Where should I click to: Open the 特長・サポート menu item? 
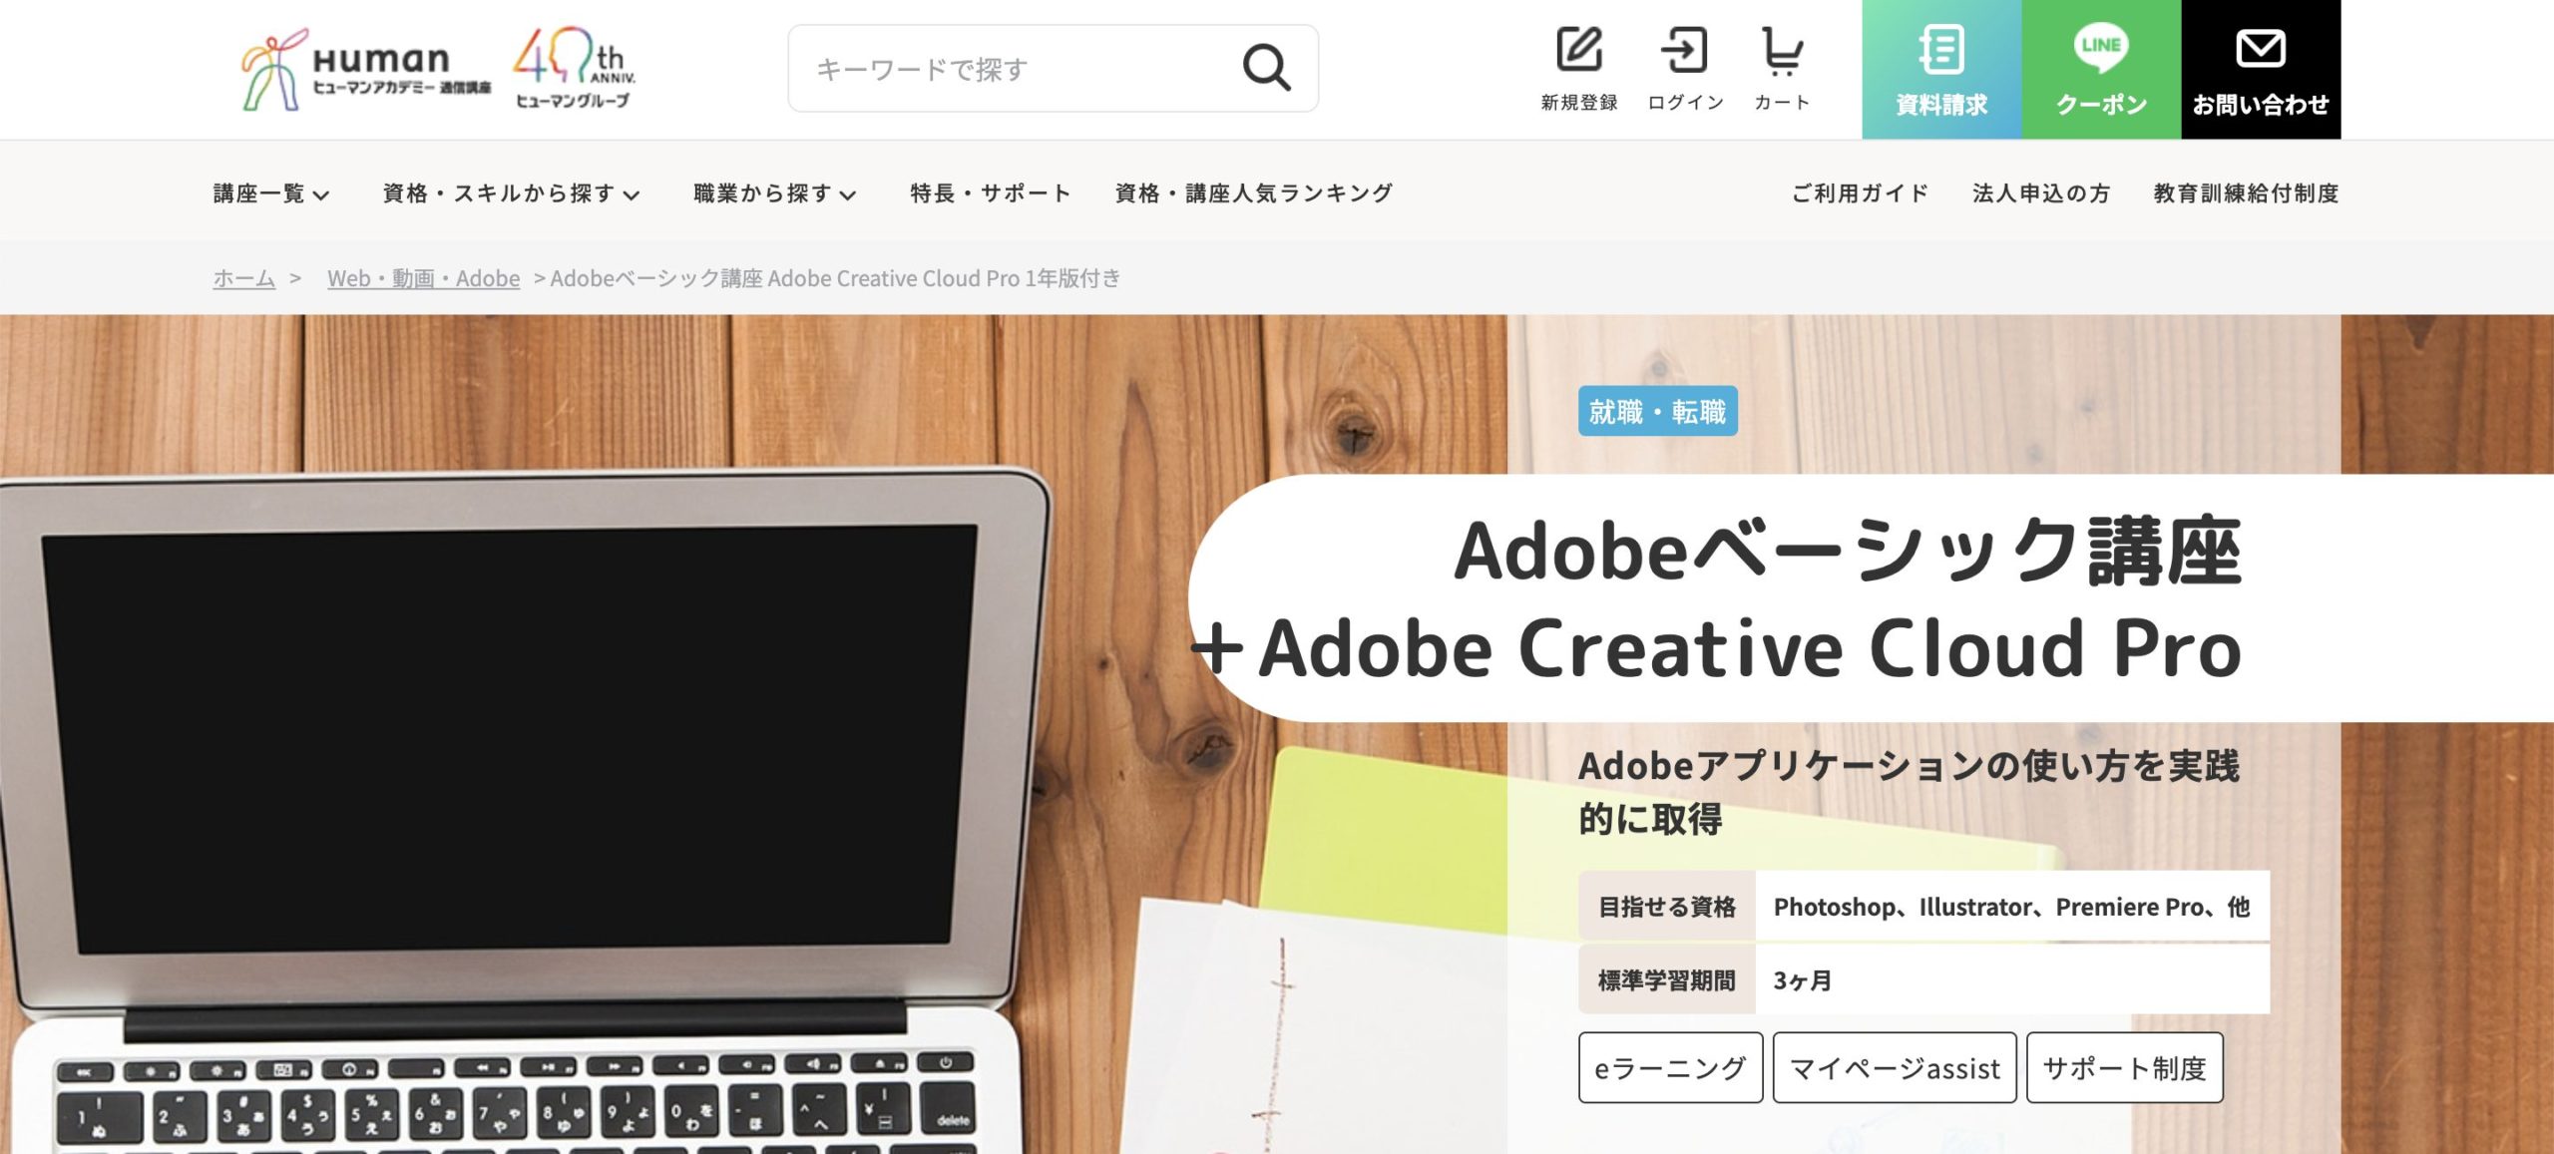point(991,193)
